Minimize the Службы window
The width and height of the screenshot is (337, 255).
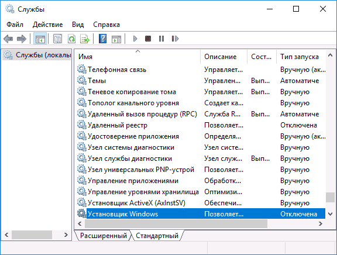click(x=270, y=9)
